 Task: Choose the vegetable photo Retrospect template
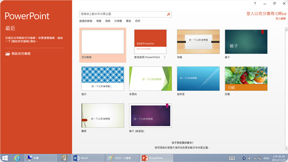[x=246, y=79]
